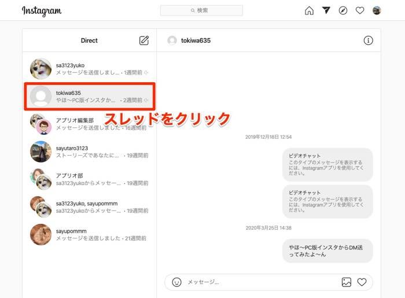Open the アプリオ編集部 thread
Image resolution: width=405 pixels, height=298 pixels.
click(89, 124)
